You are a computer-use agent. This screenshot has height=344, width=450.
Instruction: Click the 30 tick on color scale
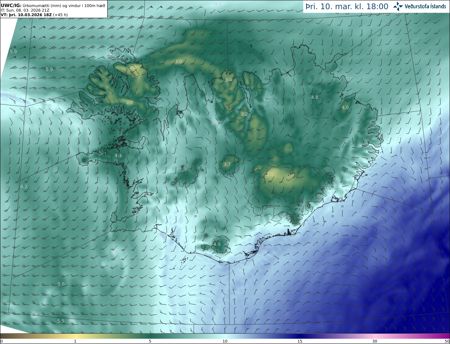pyautogui.click(x=375, y=341)
